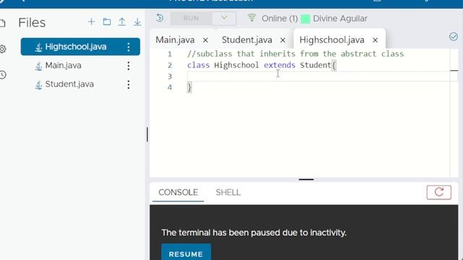This screenshot has width=463, height=260.
Task: Switch to the Main.java editor tab
Action: click(175, 40)
